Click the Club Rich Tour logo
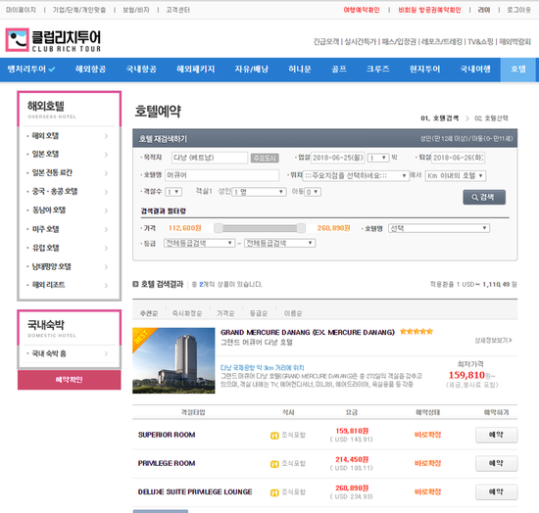The width and height of the screenshot is (539, 513). pyautogui.click(x=53, y=40)
